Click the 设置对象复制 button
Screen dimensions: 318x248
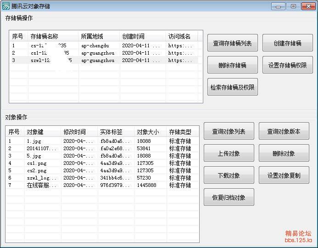click(x=284, y=175)
